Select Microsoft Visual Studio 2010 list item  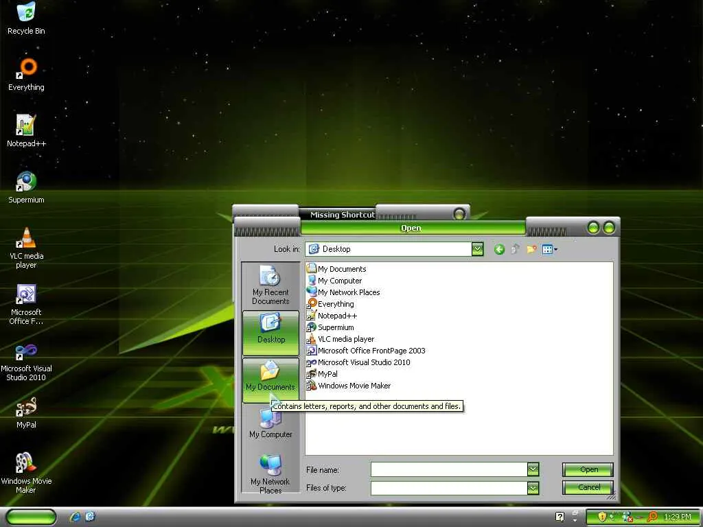click(x=358, y=362)
